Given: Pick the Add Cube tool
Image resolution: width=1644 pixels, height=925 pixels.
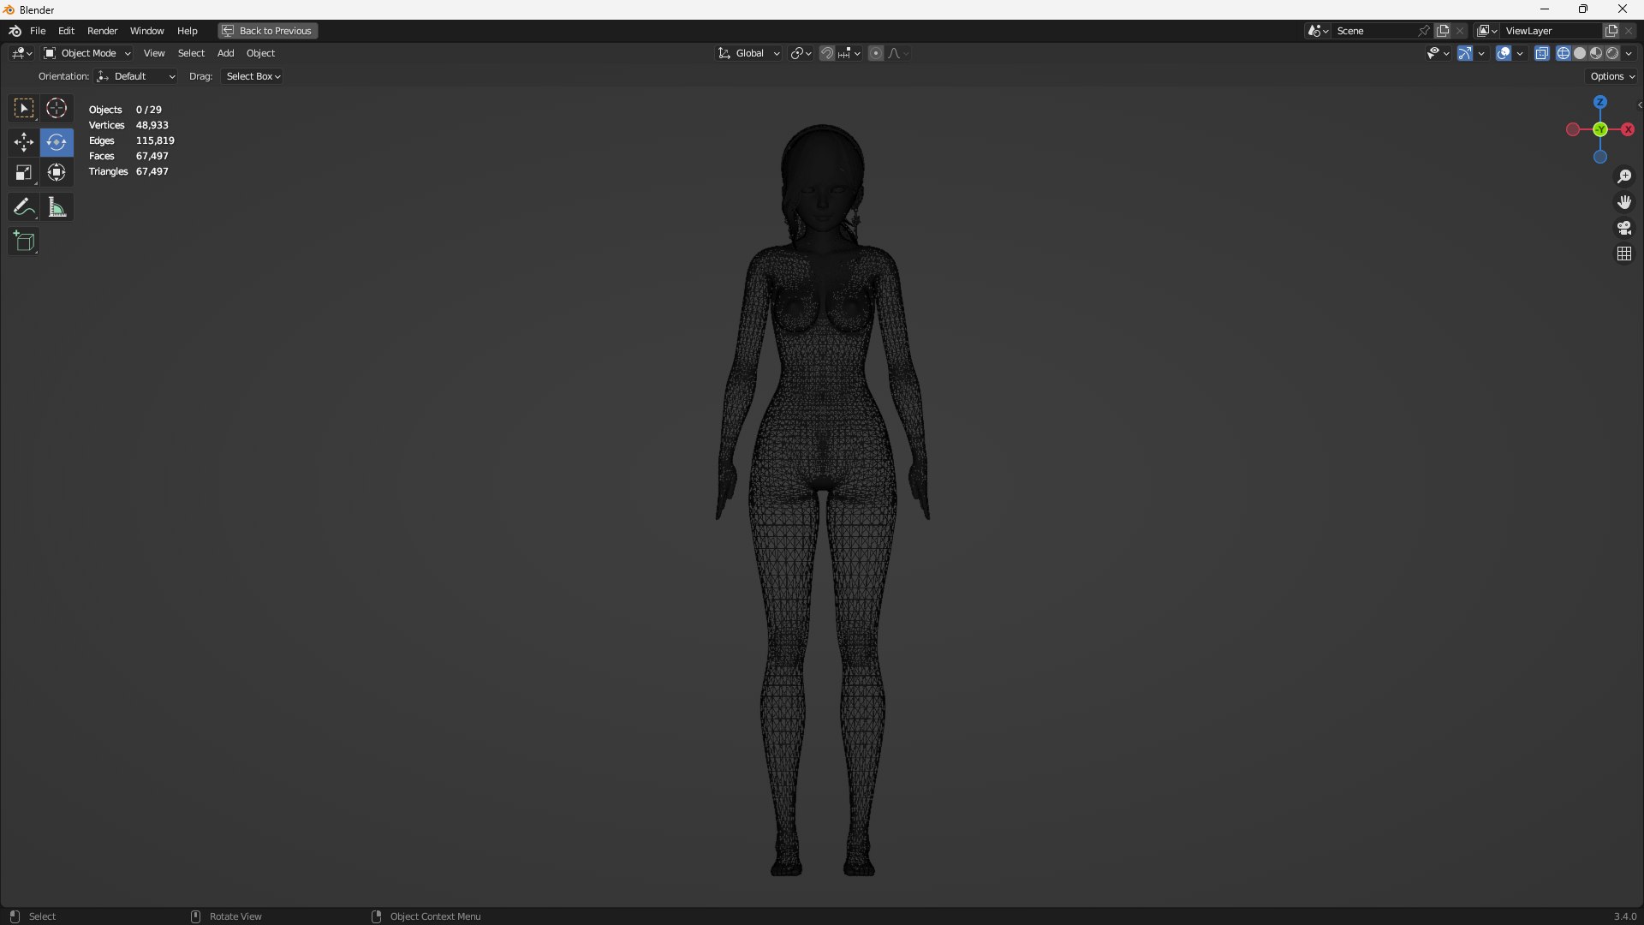Looking at the screenshot, I should point(23,242).
